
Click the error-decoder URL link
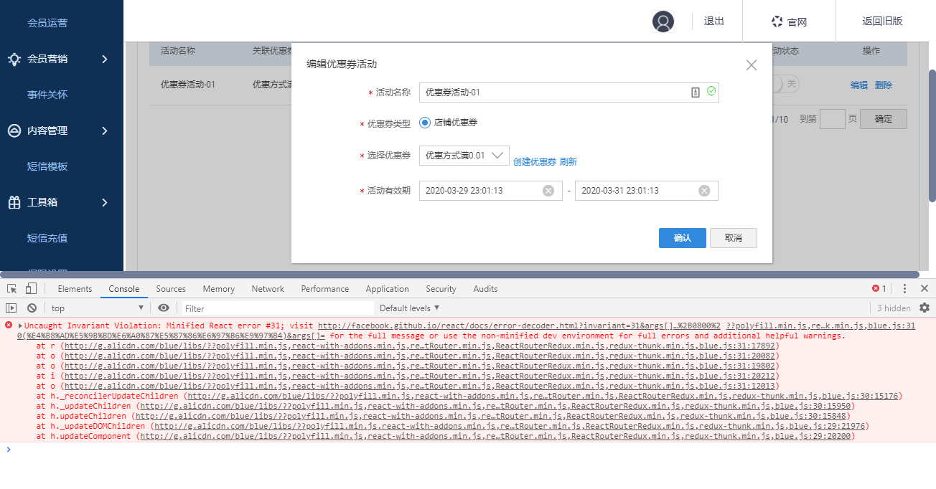(x=519, y=326)
